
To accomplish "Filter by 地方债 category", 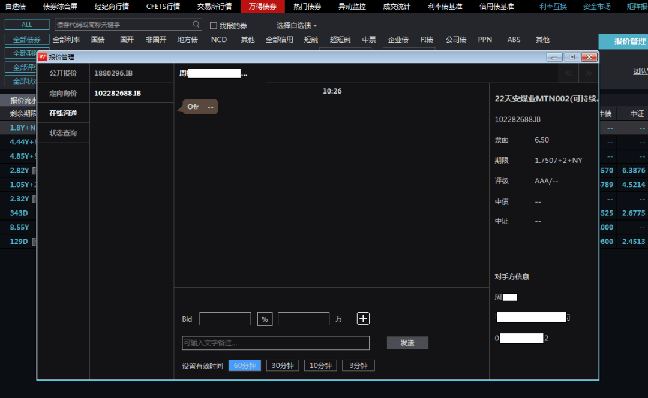I will pos(188,40).
